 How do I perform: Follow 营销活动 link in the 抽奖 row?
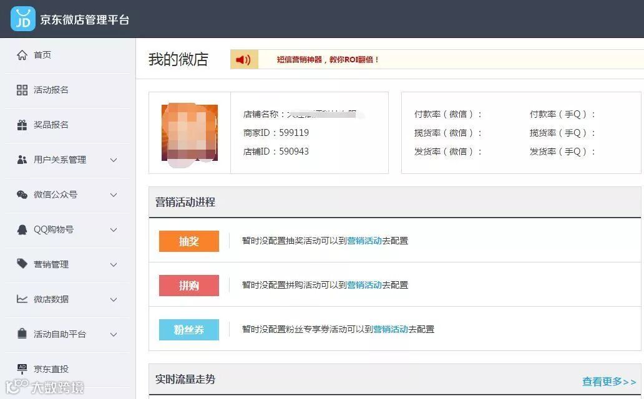(364, 241)
